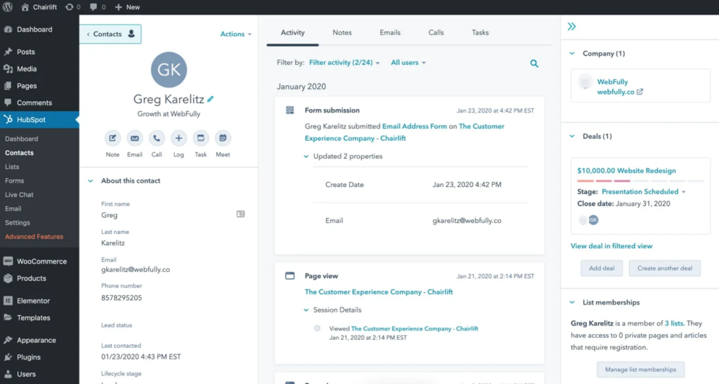Click pencil icon to edit Greg Karelitz name
This screenshot has width=719, height=384.
211,100
